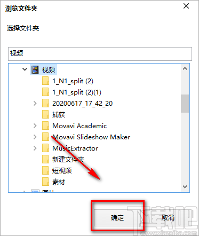The width and height of the screenshot is (199, 236).
Task: Select folder 1_N1_split (2)
Action: coord(73,81)
